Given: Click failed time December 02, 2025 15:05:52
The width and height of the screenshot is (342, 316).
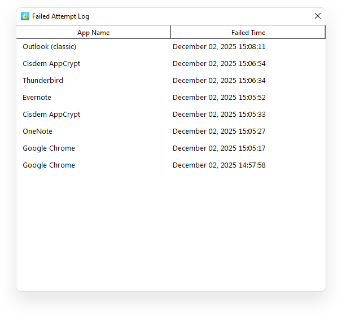Looking at the screenshot, I should [219, 98].
